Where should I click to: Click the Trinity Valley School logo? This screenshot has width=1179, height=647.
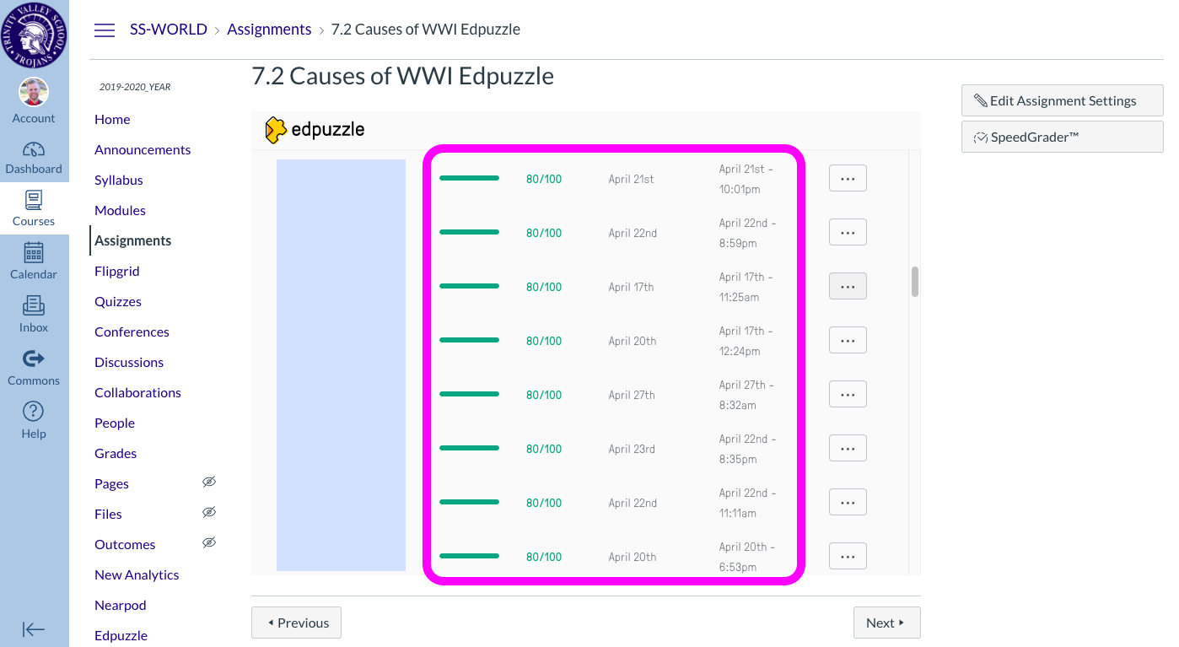pyautogui.click(x=34, y=34)
